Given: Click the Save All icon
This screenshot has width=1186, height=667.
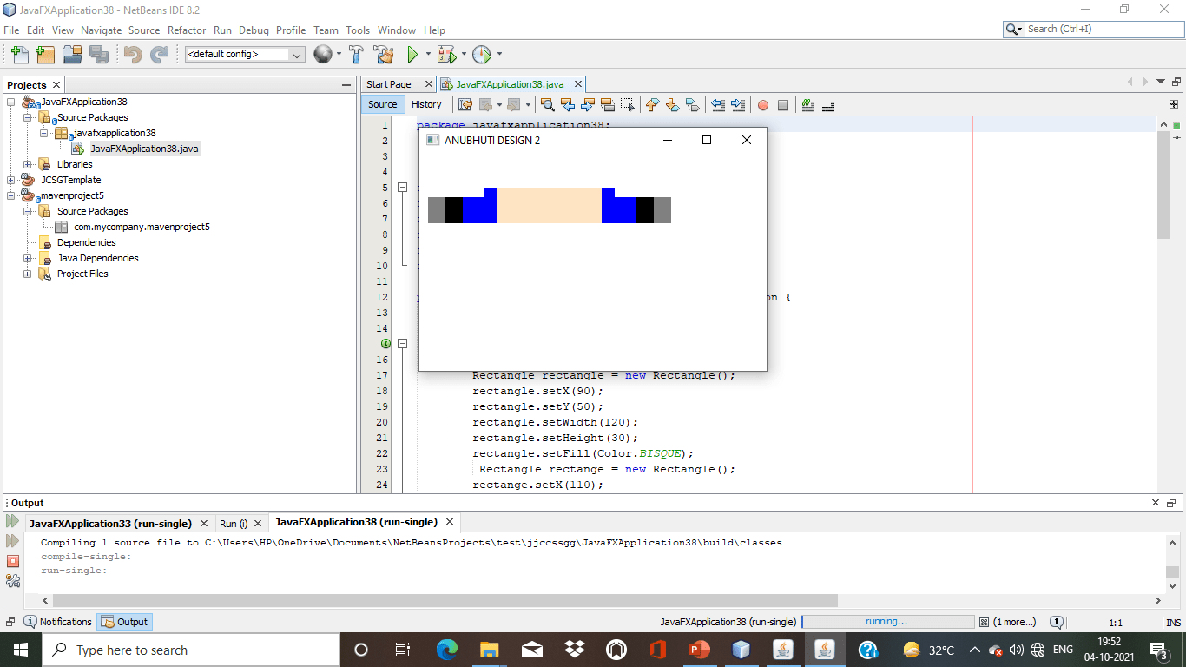Looking at the screenshot, I should 100,54.
